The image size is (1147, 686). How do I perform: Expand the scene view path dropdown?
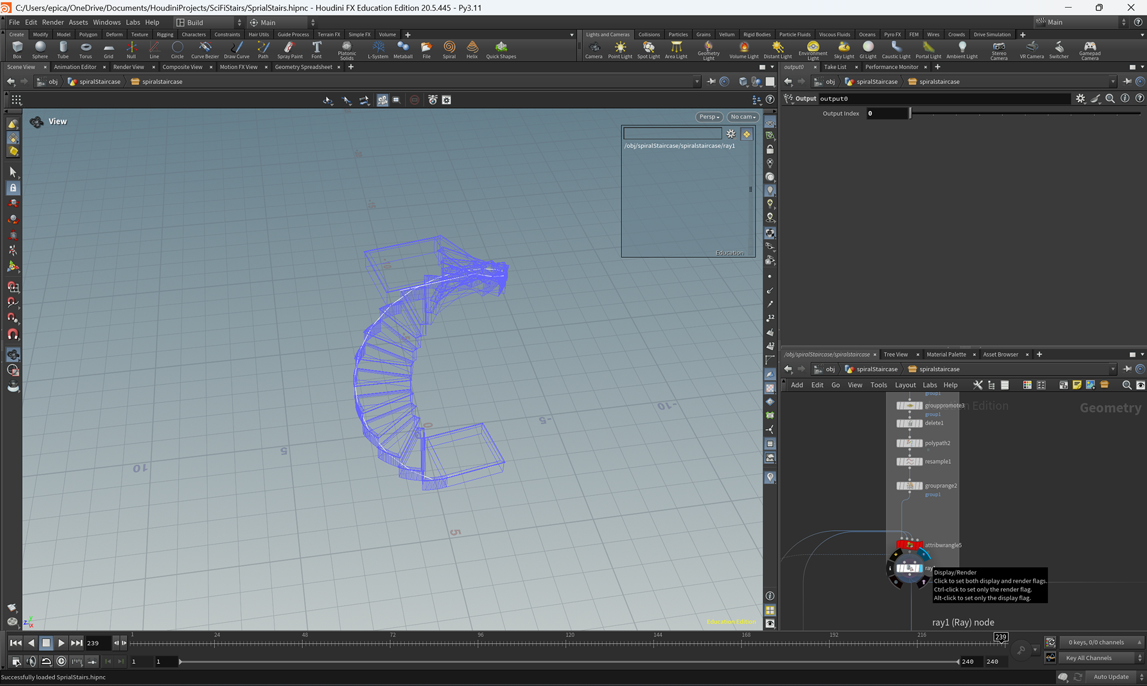coord(697,82)
